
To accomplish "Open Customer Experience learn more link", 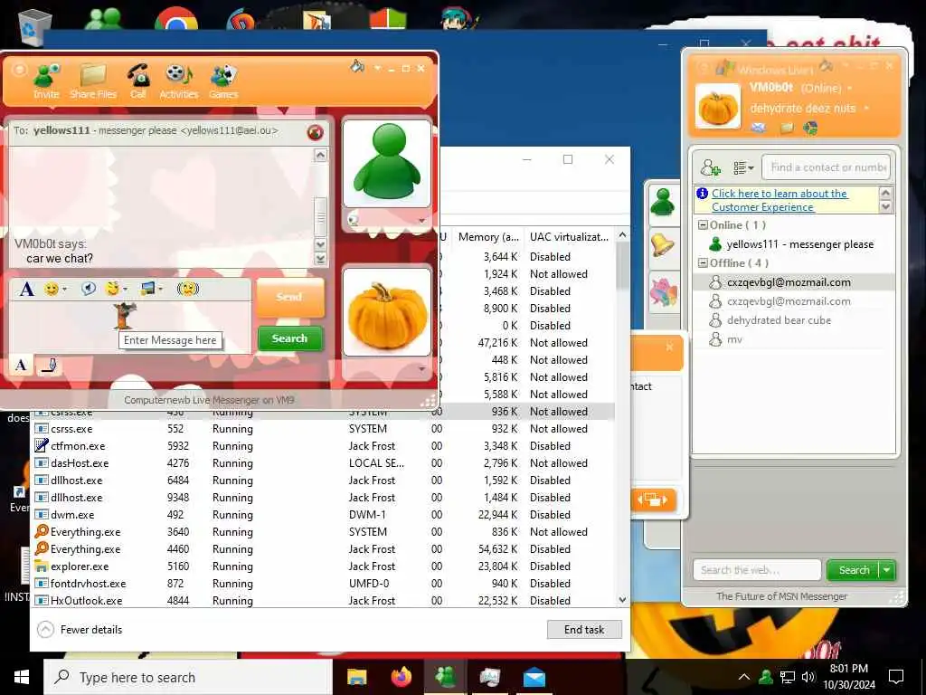I will pos(780,200).
